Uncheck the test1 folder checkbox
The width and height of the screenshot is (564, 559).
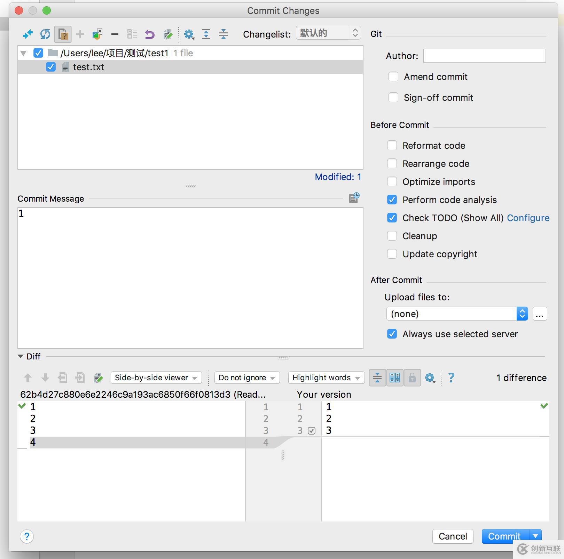point(38,53)
